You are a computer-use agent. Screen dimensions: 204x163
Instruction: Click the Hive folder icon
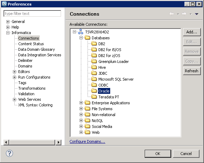tap(94, 67)
